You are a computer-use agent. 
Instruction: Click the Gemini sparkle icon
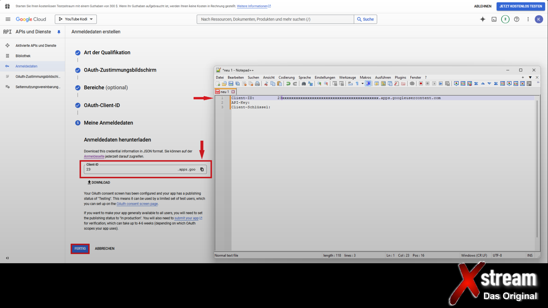tap(483, 19)
